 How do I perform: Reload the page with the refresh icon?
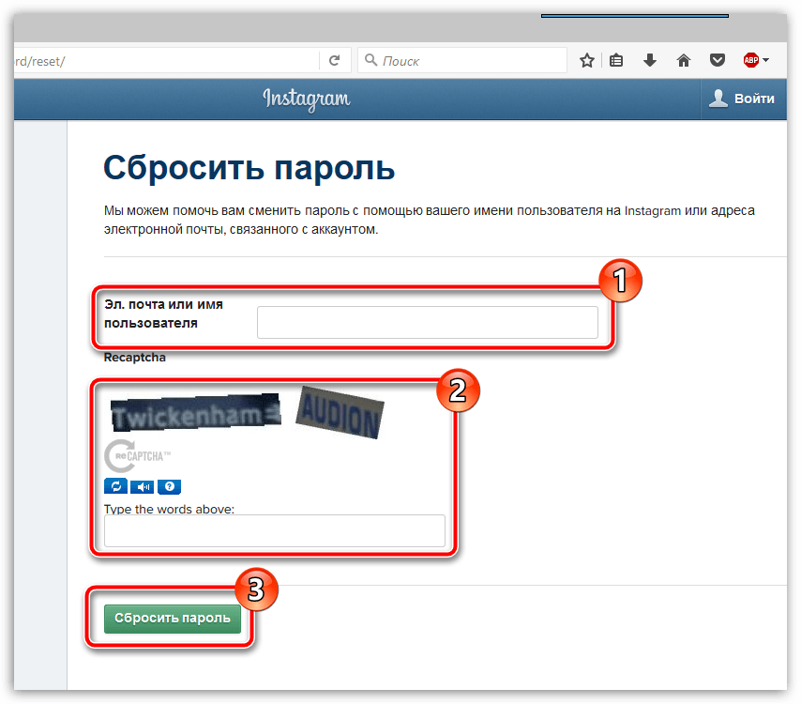click(x=334, y=61)
